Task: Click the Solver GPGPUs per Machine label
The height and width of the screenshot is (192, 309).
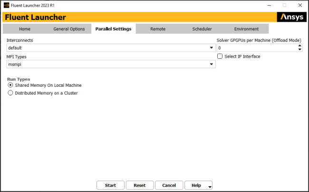Action: pos(259,40)
